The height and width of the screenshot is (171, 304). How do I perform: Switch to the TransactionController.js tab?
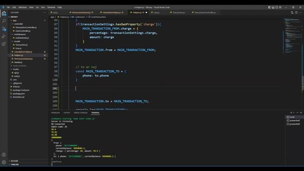point(205,12)
